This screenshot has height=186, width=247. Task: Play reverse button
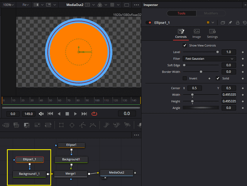pos(59,114)
